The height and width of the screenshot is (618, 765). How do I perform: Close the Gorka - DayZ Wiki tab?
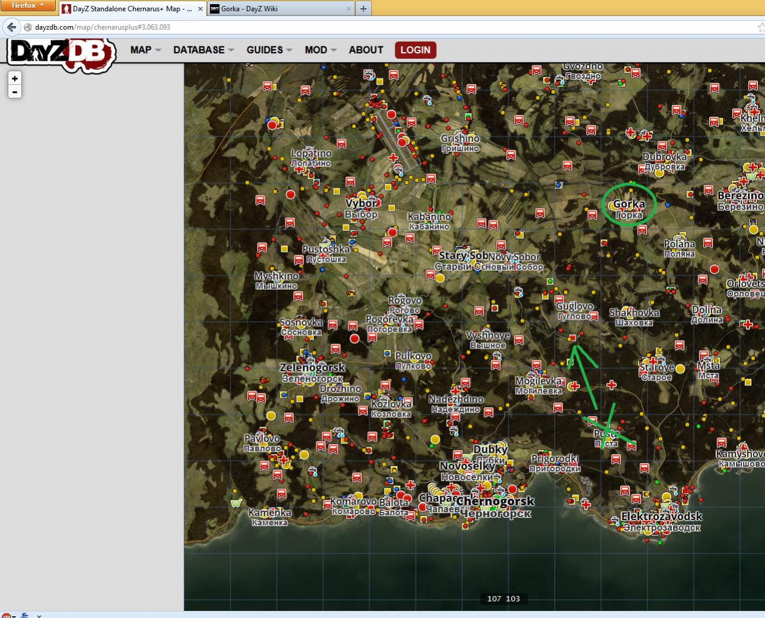[x=348, y=9]
